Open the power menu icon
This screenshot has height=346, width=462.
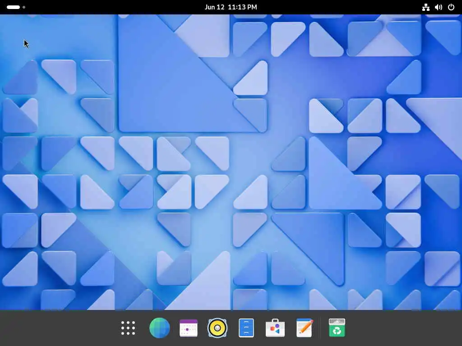(x=451, y=7)
